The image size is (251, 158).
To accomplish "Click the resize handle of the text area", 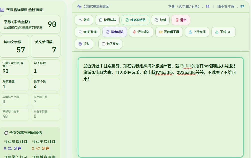I will pyautogui.click(x=242, y=156).
